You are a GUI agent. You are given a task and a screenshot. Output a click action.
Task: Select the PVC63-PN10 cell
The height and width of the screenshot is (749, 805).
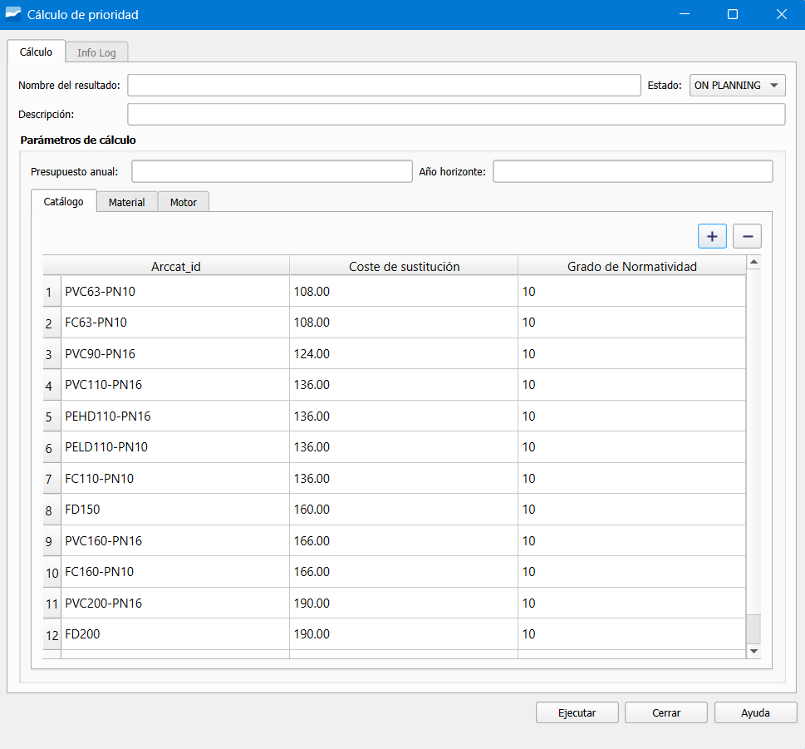[175, 292]
